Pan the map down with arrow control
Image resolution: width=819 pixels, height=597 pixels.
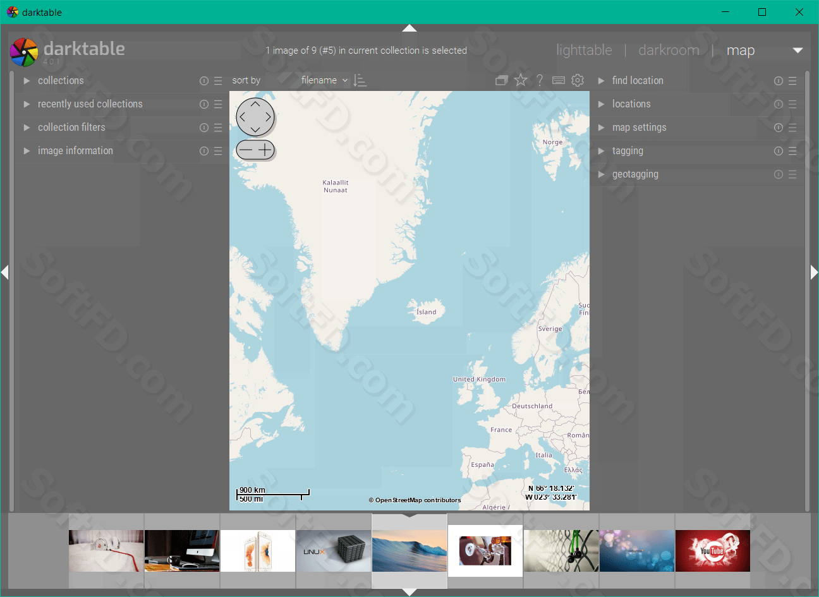(x=255, y=130)
